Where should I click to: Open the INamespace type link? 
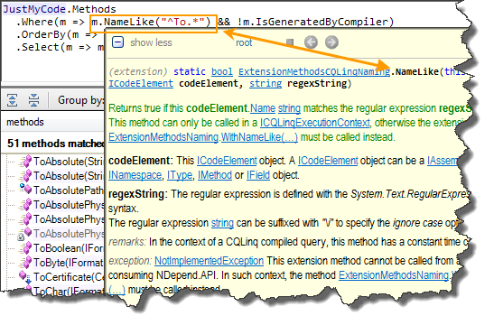(x=135, y=175)
